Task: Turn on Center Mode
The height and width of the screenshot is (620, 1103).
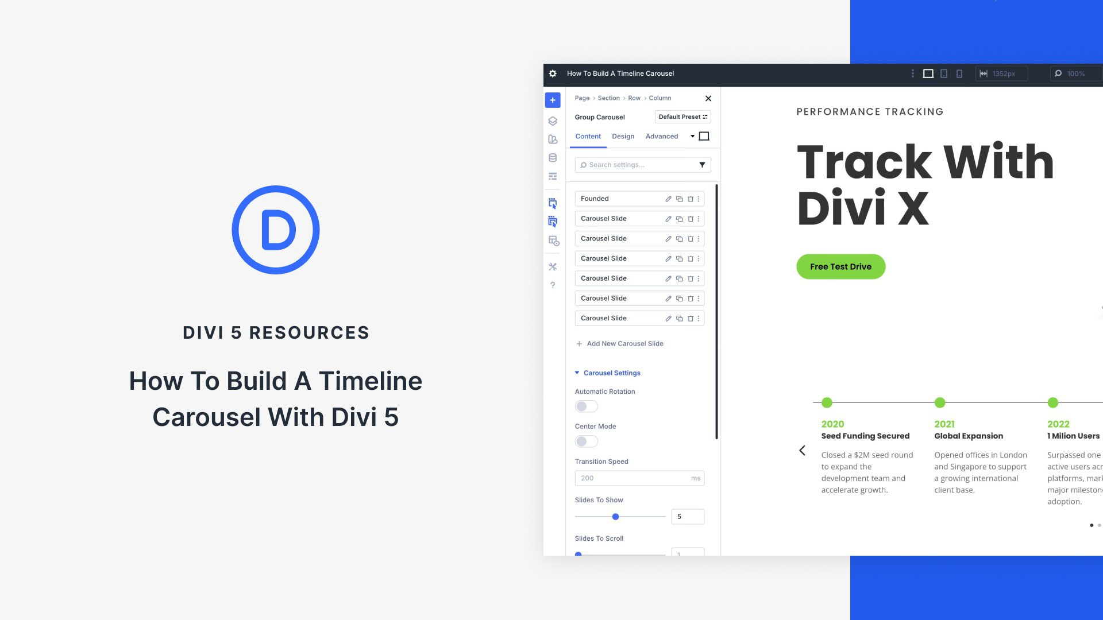Action: pos(586,441)
